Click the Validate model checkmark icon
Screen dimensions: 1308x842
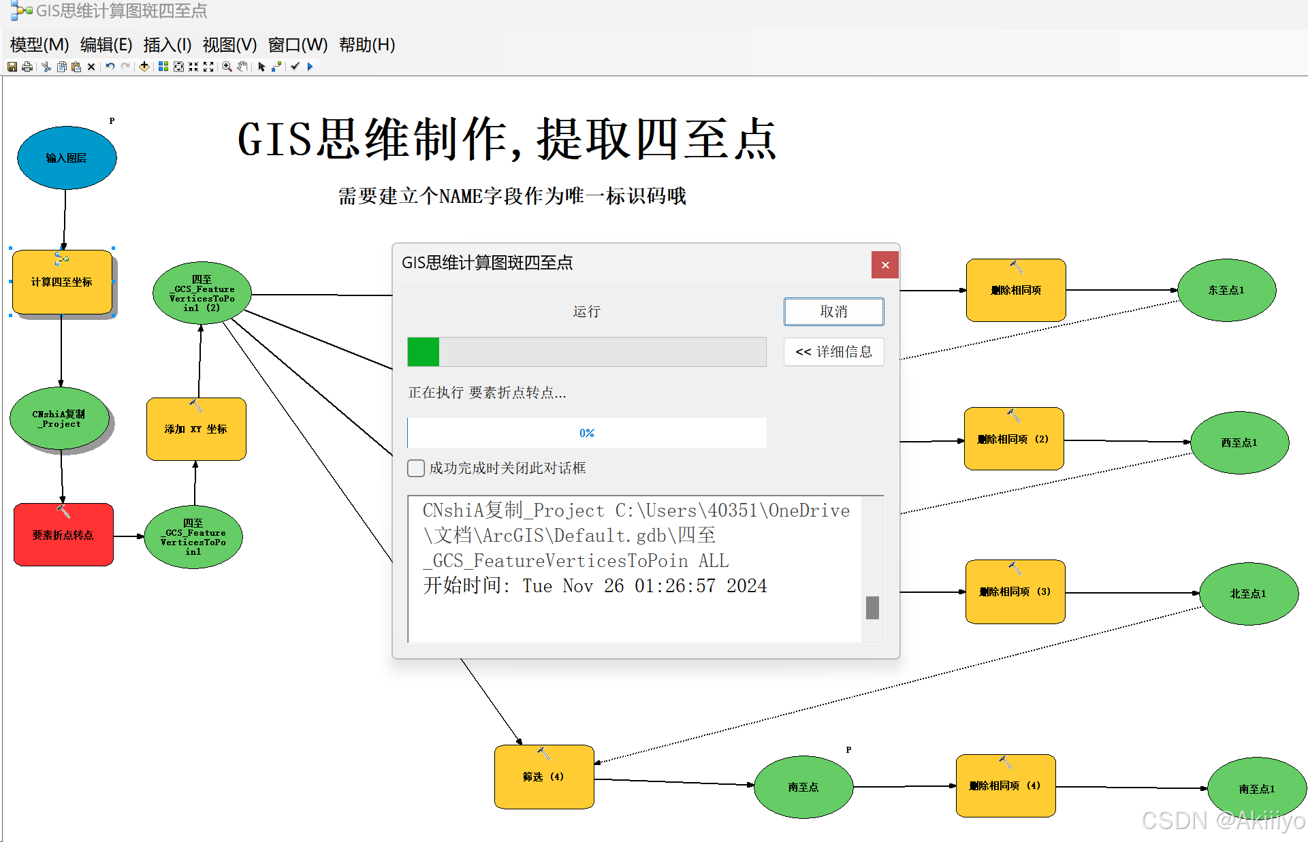[x=295, y=67]
